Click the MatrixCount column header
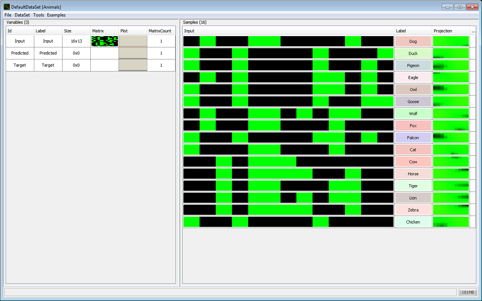Screen dimensions: 482x301 (x=161, y=31)
